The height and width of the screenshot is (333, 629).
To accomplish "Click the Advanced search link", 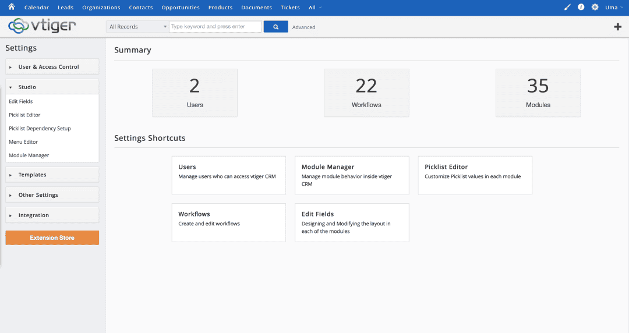I will click(303, 27).
